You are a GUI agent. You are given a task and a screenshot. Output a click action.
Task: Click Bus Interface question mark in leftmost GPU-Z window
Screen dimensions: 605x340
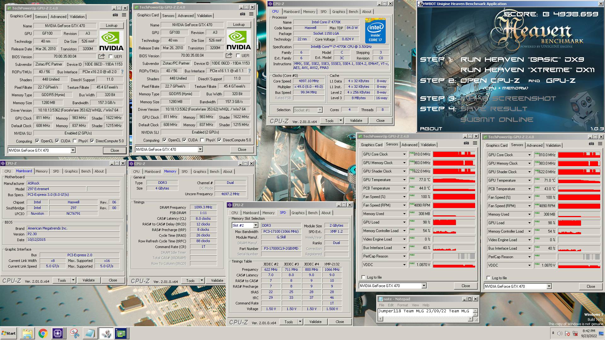click(122, 72)
